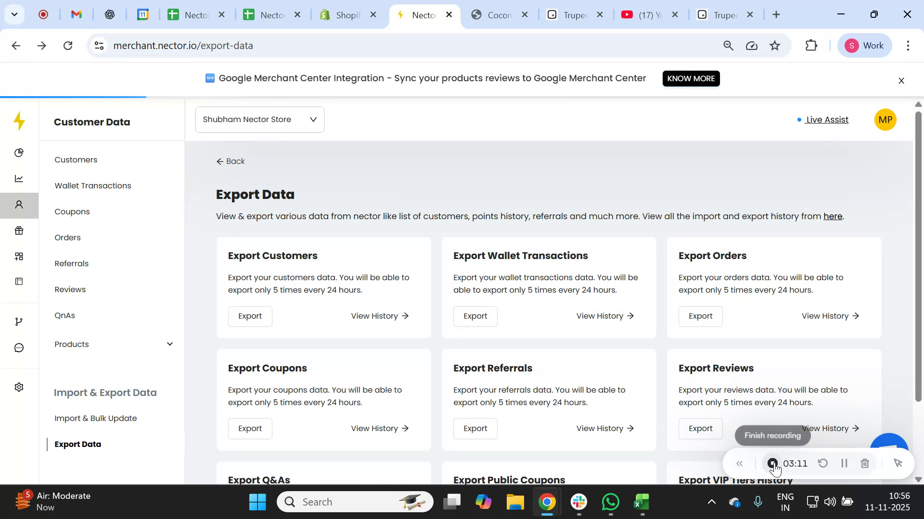
Task: Expand the Products submenu chevron
Action: [170, 344]
